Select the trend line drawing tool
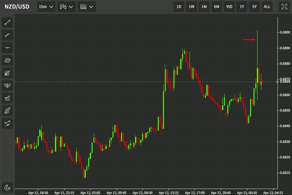Image resolution: width=292 pixels, height=195 pixels. pos(7,23)
